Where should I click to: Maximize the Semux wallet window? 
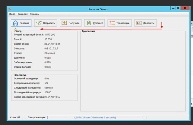coord(178,8)
